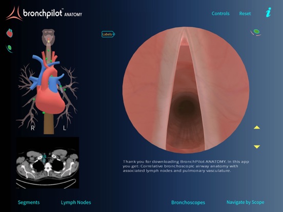
Task: Toggle the Labels tag
Action: [x=108, y=34]
